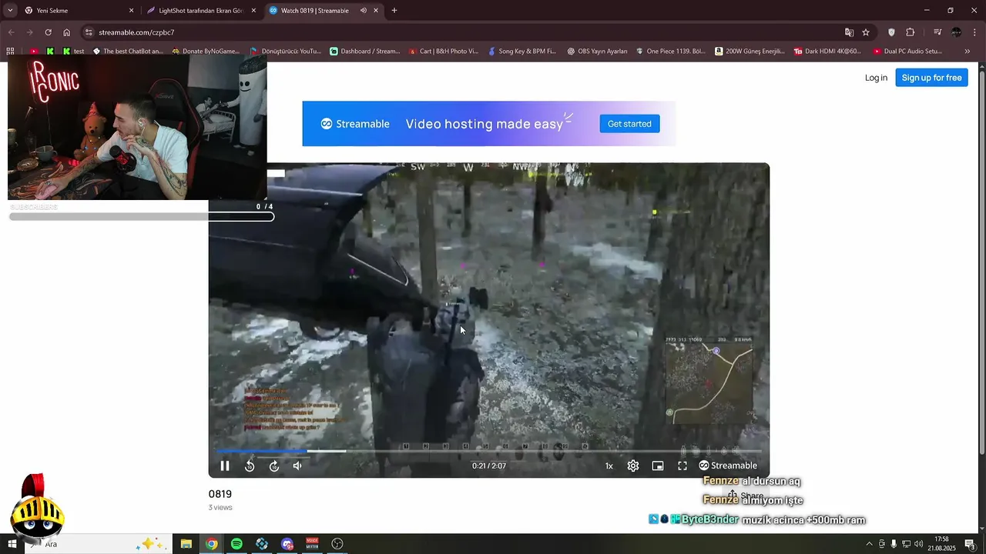Screen dimensions: 986x554
Task: Open the 1x playback speed menu
Action: [609, 466]
